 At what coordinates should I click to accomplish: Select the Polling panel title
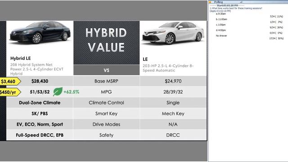(x=218, y=2)
